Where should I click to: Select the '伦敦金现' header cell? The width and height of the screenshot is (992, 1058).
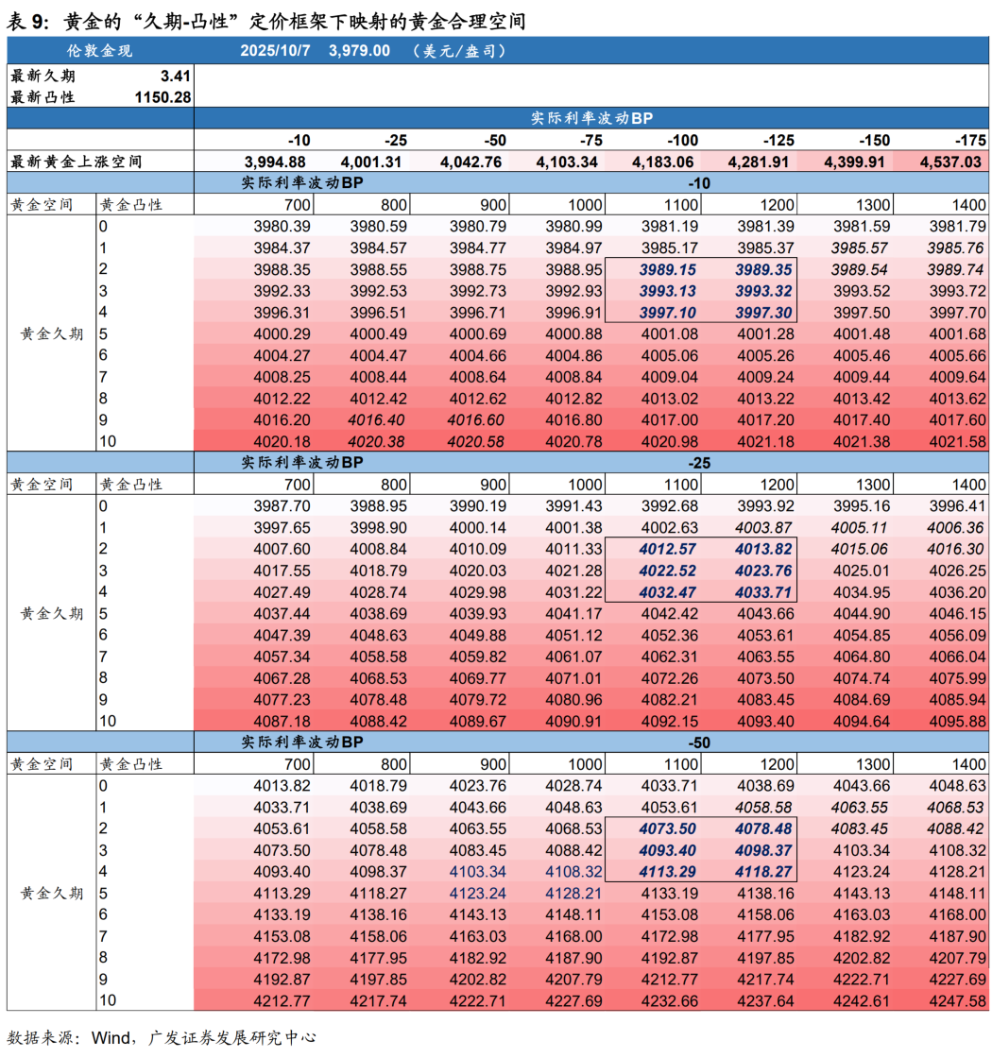(x=100, y=51)
